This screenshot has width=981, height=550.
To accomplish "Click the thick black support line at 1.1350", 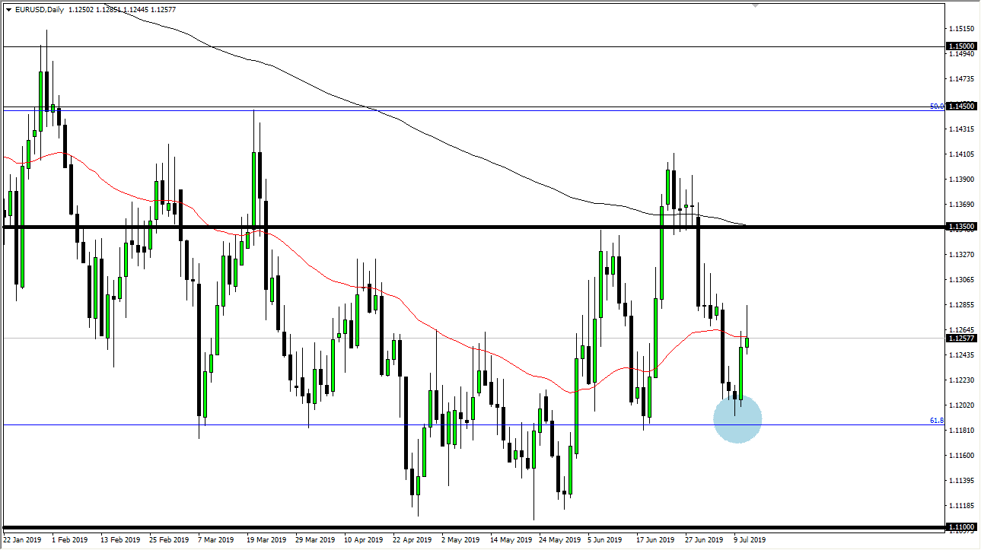I will (457, 226).
